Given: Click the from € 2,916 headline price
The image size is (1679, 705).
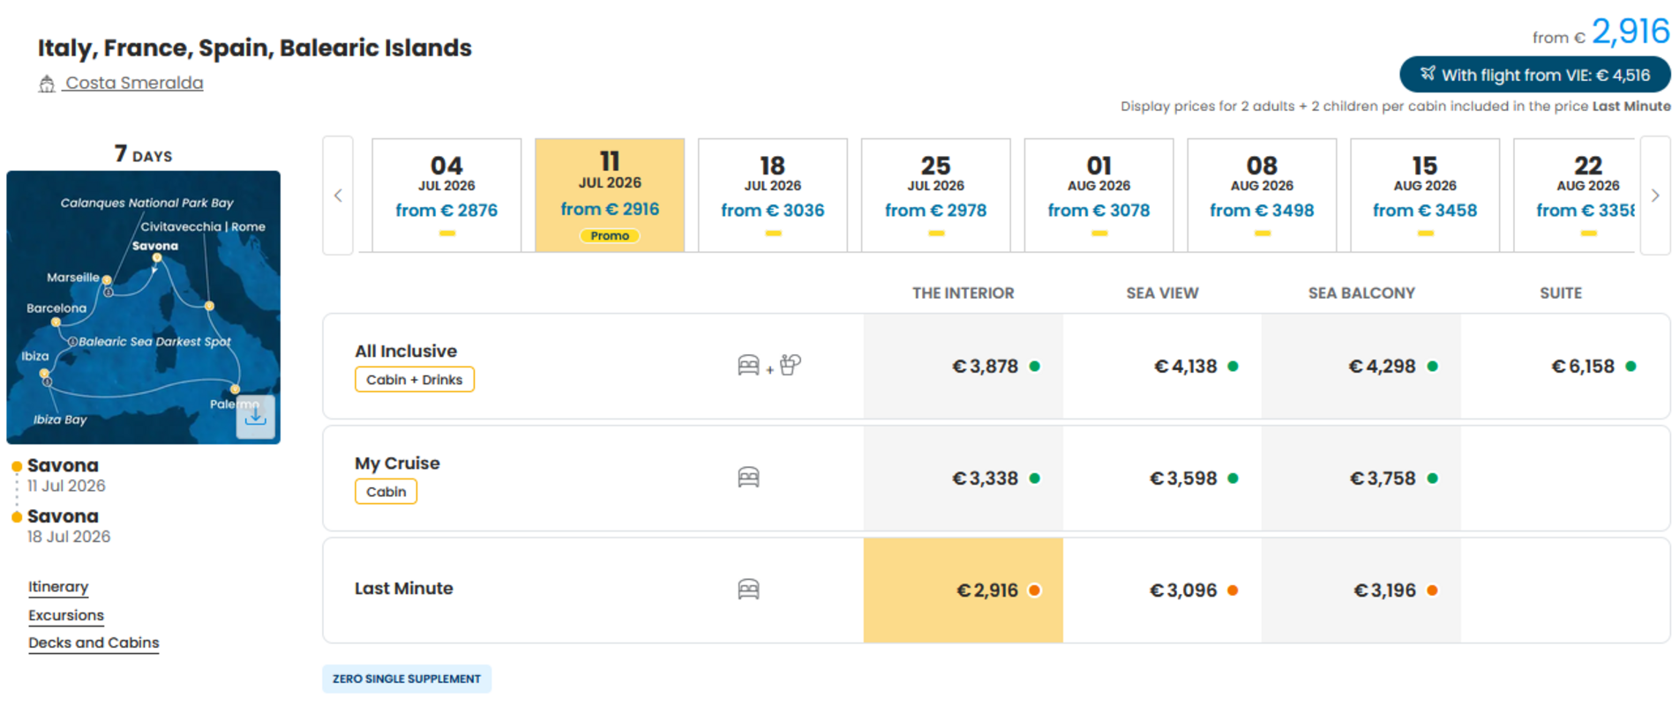Looking at the screenshot, I should tap(1601, 33).
